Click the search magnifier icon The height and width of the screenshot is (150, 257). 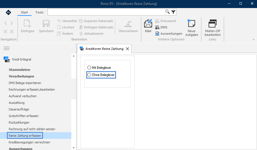click(167, 12)
